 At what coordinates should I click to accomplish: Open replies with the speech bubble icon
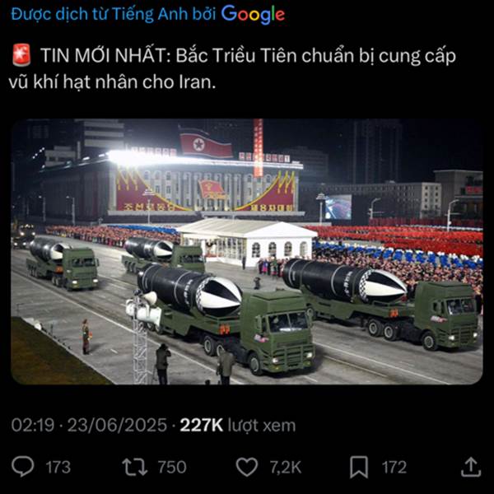click(23, 467)
